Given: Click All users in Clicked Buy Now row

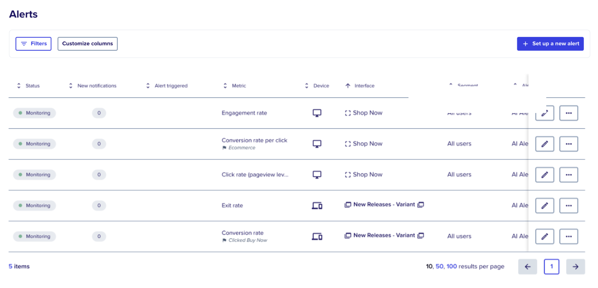Looking at the screenshot, I should point(459,236).
